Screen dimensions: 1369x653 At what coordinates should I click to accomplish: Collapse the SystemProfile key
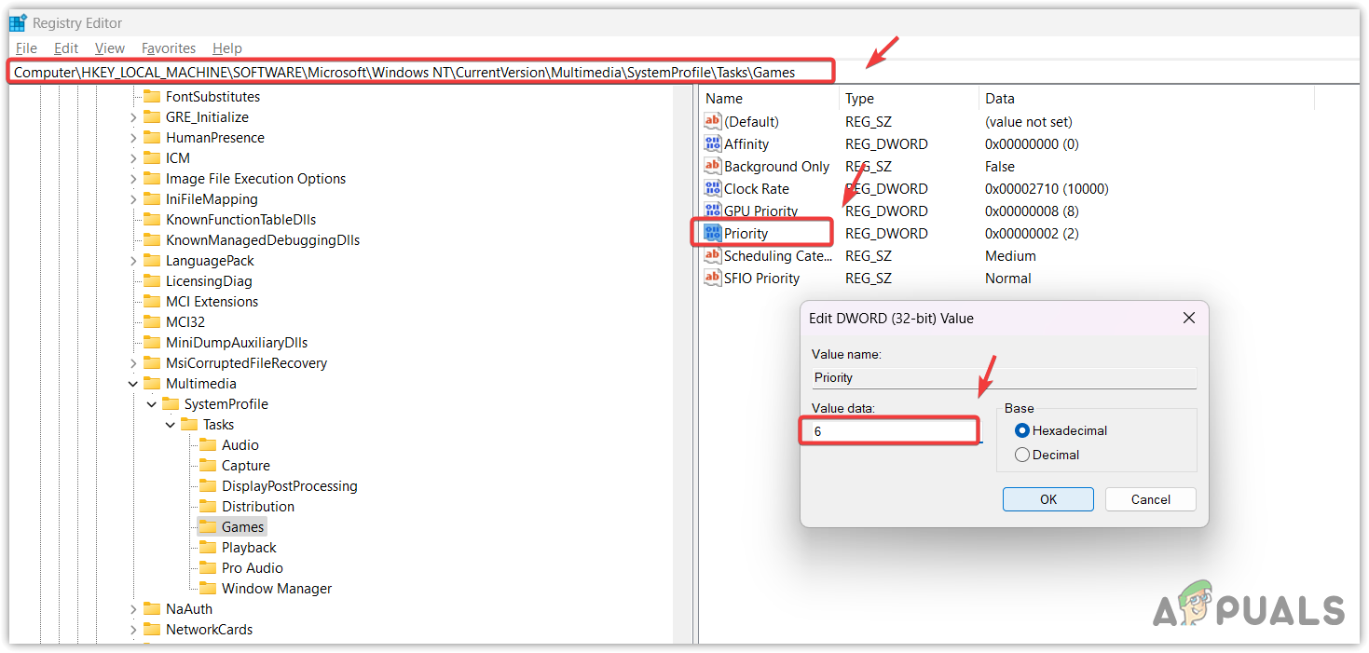[151, 403]
